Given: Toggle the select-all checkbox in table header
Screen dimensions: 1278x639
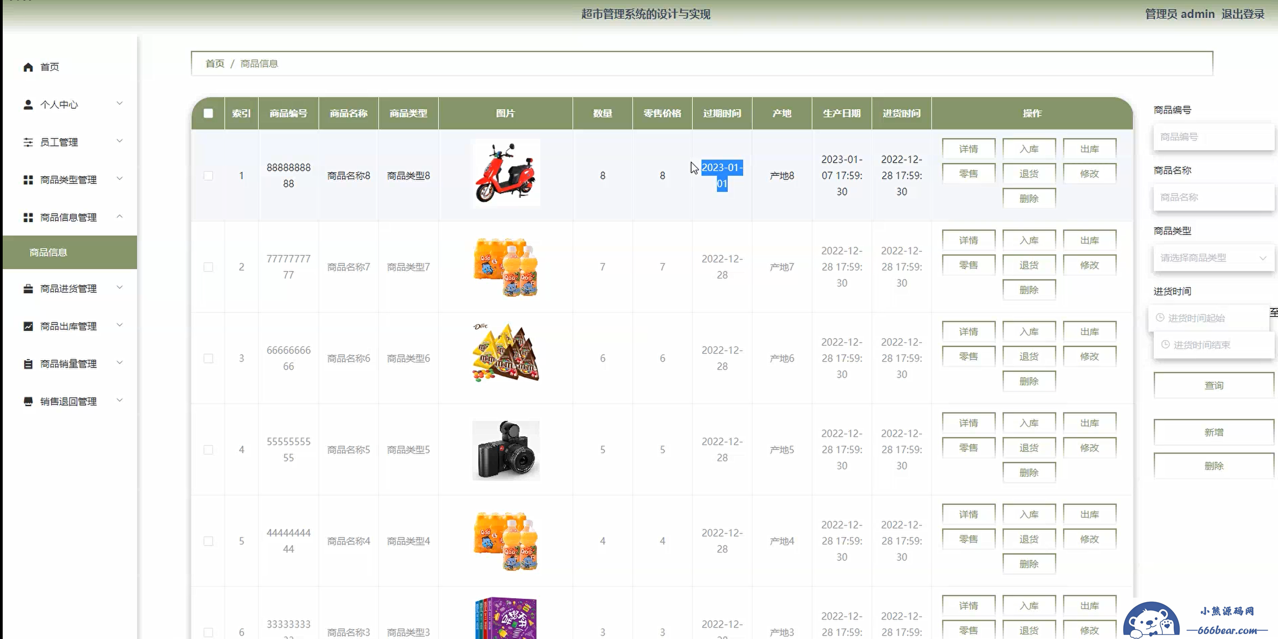Looking at the screenshot, I should pyautogui.click(x=208, y=113).
